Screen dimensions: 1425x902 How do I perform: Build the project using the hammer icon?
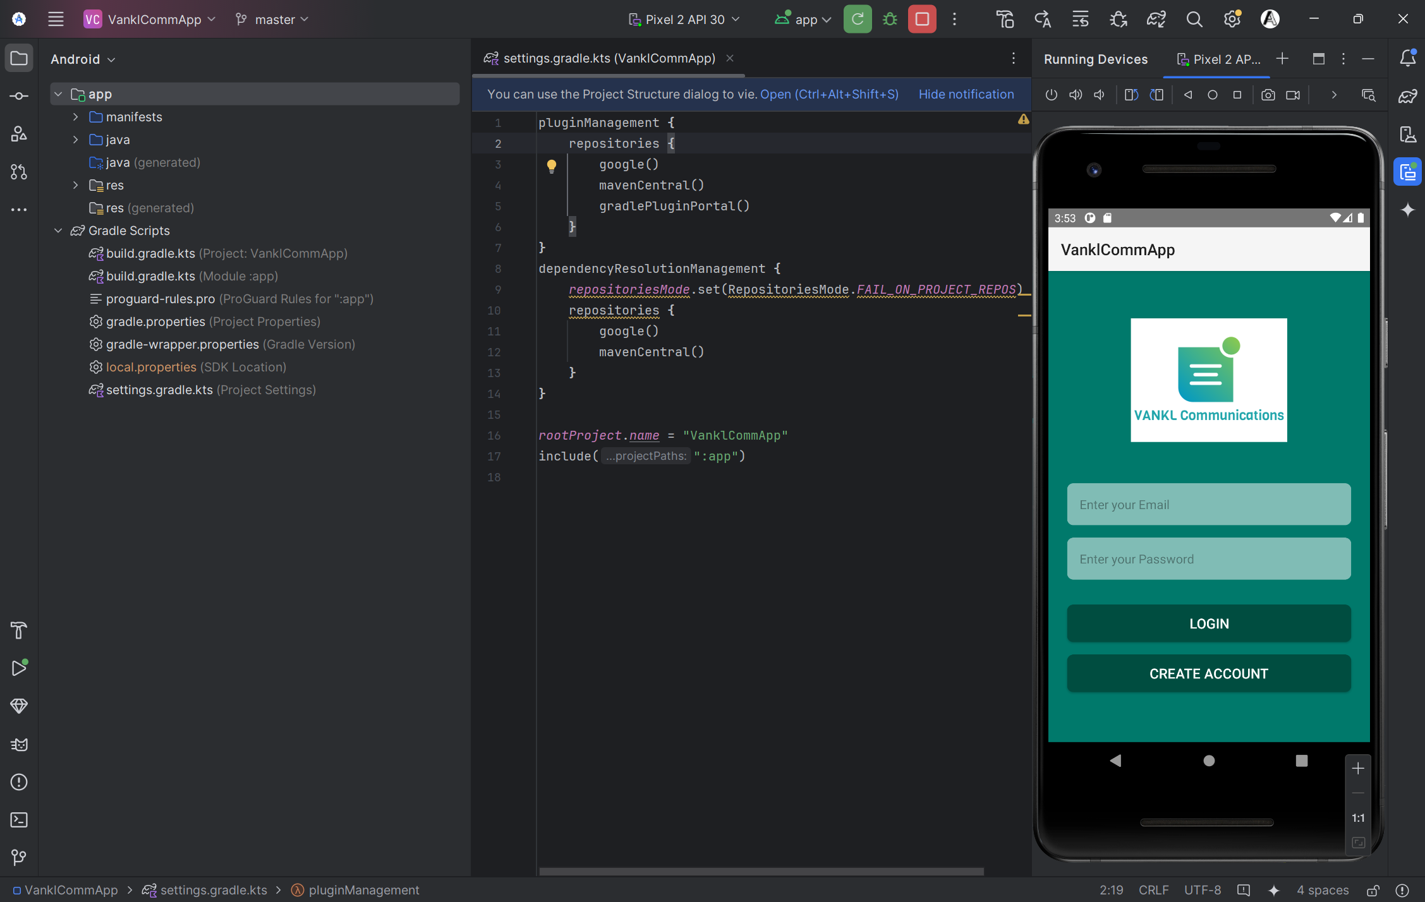coord(1005,19)
